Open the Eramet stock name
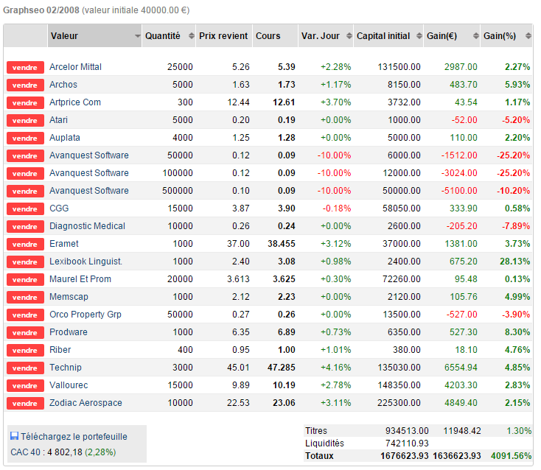Viewport: 541px width, 470px height. click(64, 244)
